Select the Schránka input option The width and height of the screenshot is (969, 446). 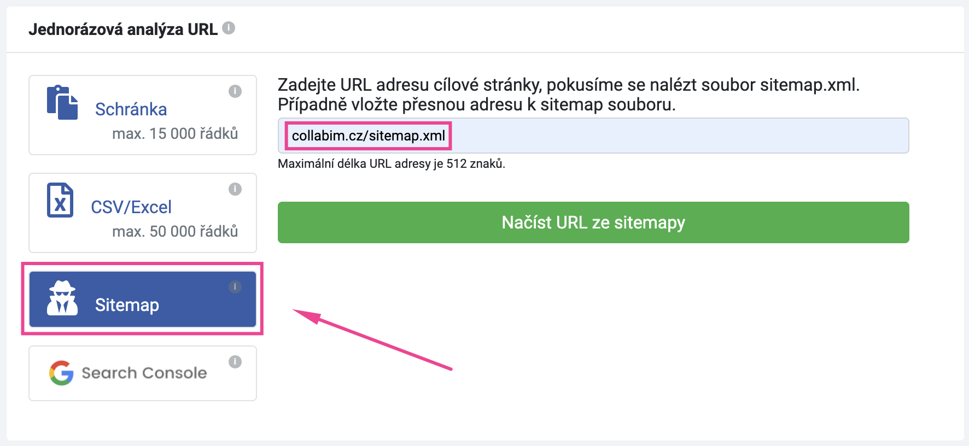pyautogui.click(x=143, y=115)
